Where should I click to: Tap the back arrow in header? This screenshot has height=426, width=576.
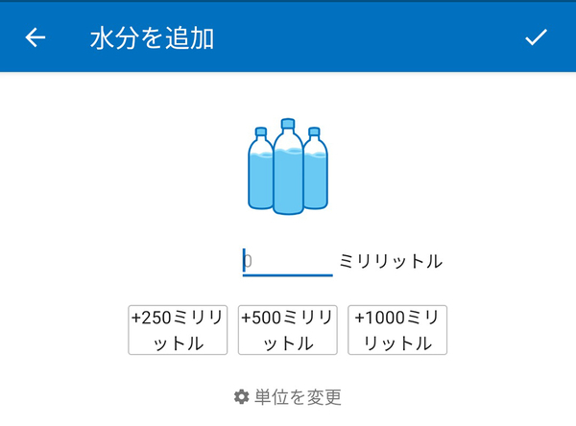pyautogui.click(x=36, y=37)
